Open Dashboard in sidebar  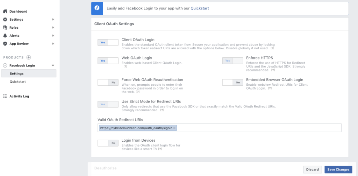pos(18,12)
